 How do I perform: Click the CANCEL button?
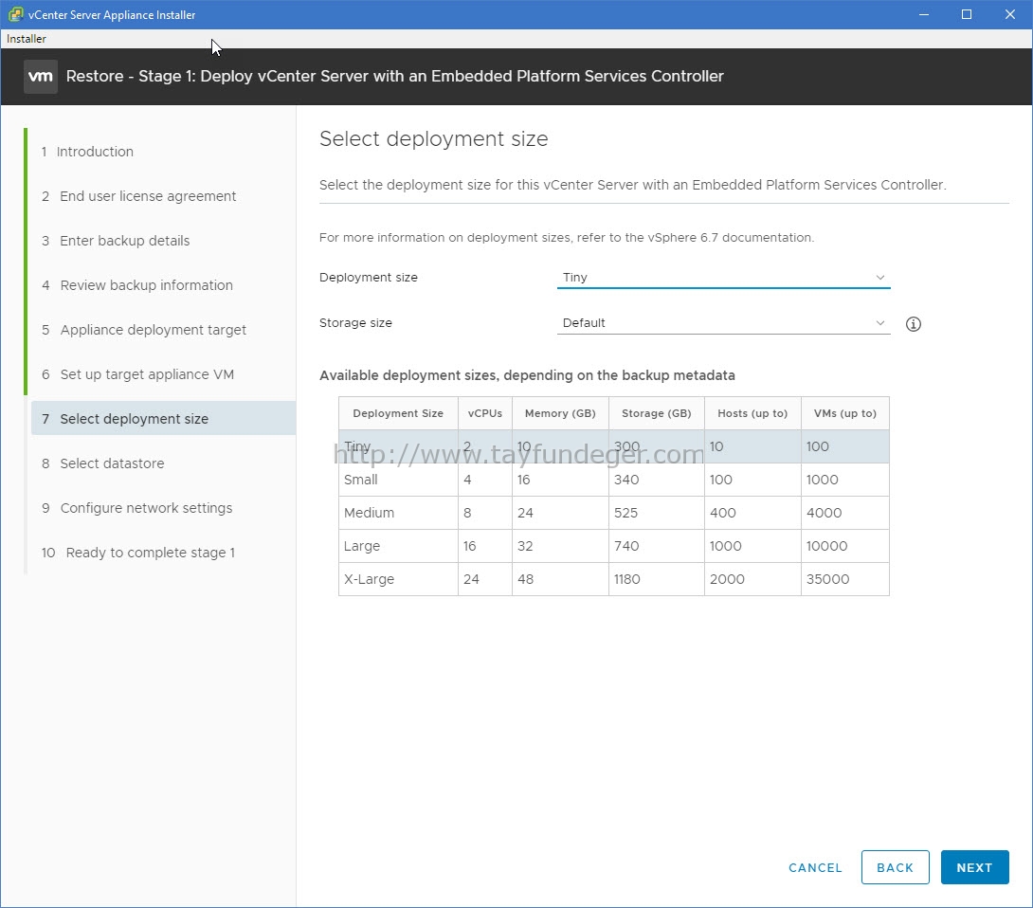(x=815, y=868)
